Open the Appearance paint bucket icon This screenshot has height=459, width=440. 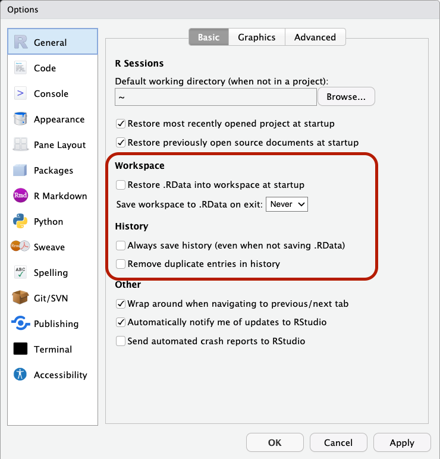(20, 119)
